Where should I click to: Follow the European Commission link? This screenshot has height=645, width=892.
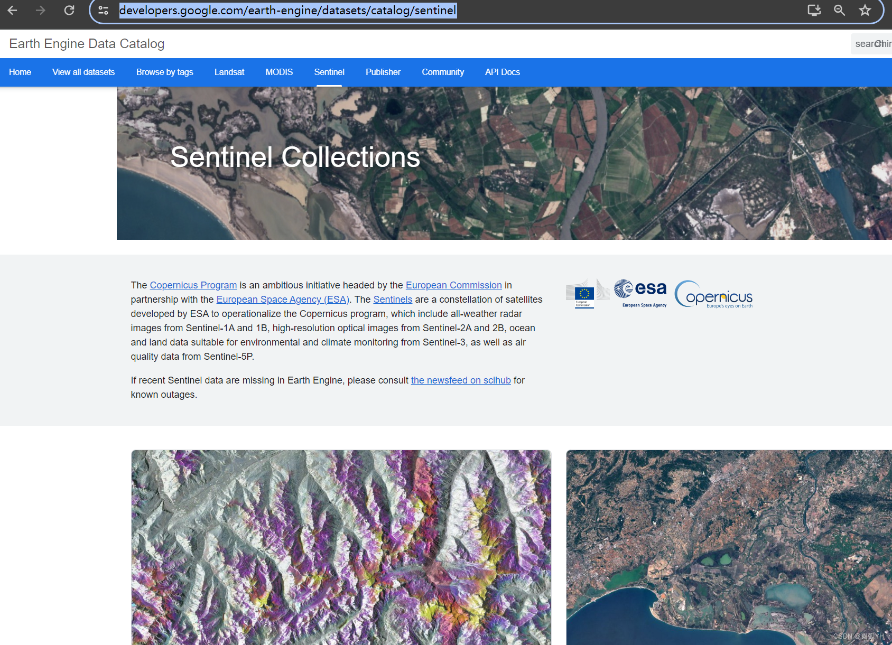pyautogui.click(x=454, y=285)
